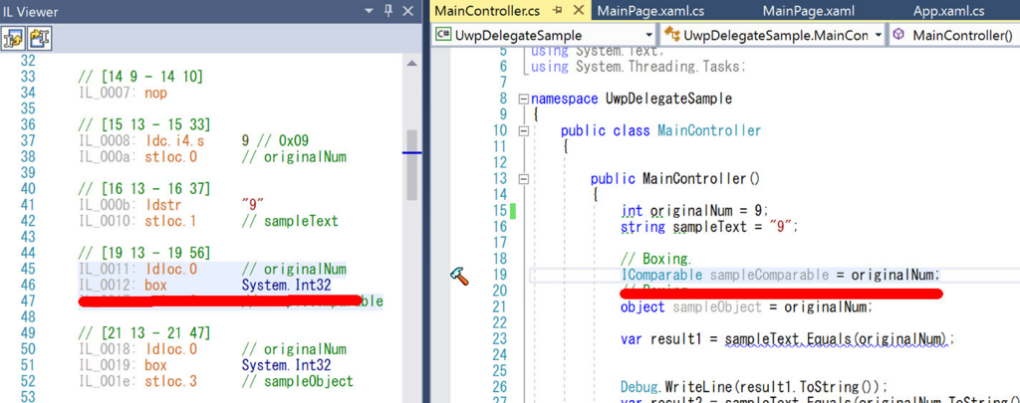Viewport: 1020px width, 403px height.
Task: Collapse the MainController class outlining region
Action: click(x=523, y=131)
